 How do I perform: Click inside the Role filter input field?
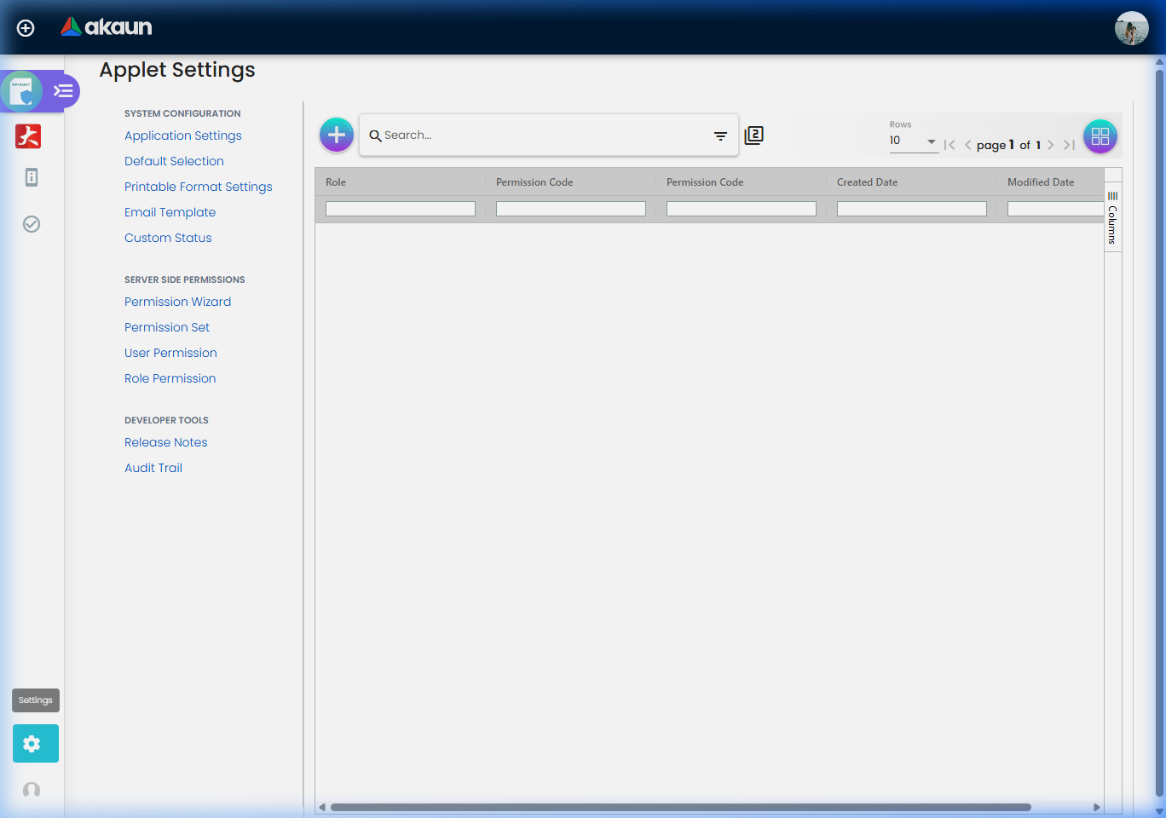(x=400, y=208)
